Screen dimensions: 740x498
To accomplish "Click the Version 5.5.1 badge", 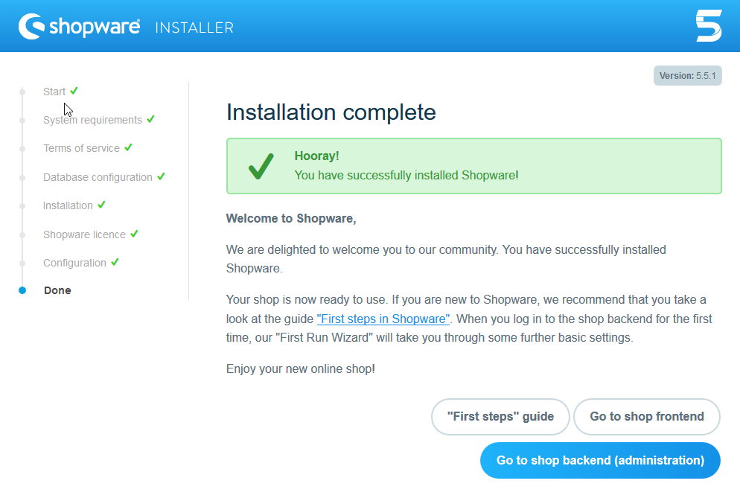I will click(688, 75).
